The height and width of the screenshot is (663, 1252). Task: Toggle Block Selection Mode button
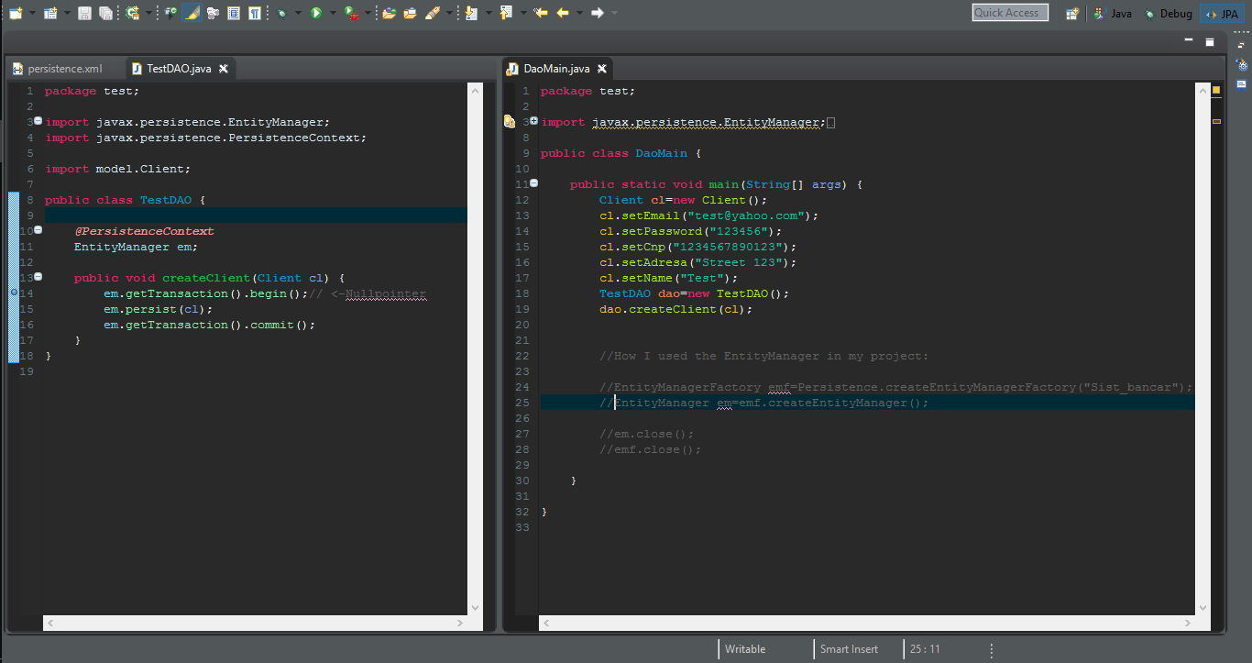click(234, 13)
